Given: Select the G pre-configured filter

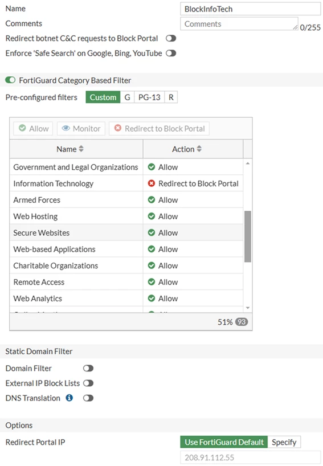Looking at the screenshot, I should [x=127, y=97].
